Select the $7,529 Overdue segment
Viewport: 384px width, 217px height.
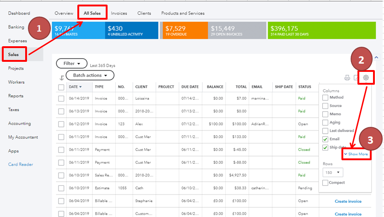click(185, 30)
